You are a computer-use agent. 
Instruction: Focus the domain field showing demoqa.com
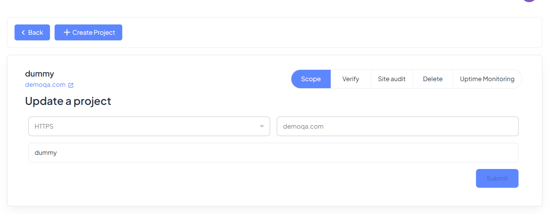397,126
